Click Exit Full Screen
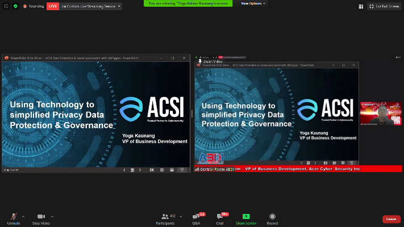 pyautogui.click(x=384, y=6)
